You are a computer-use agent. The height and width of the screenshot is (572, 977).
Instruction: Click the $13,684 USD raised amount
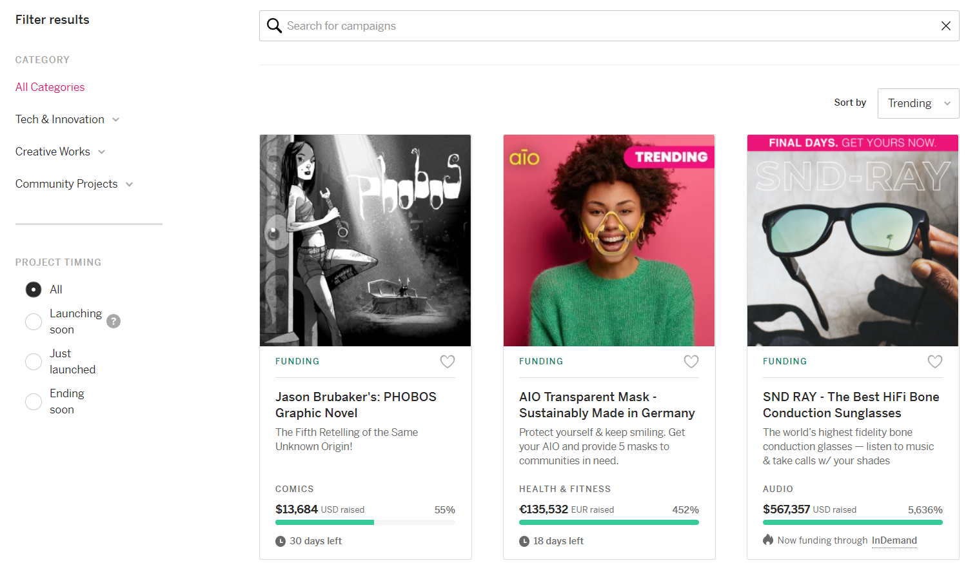[320, 509]
